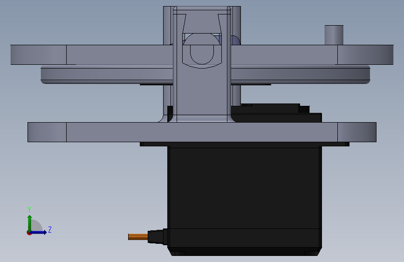Select the black wire strain-relief boot

[157, 237]
